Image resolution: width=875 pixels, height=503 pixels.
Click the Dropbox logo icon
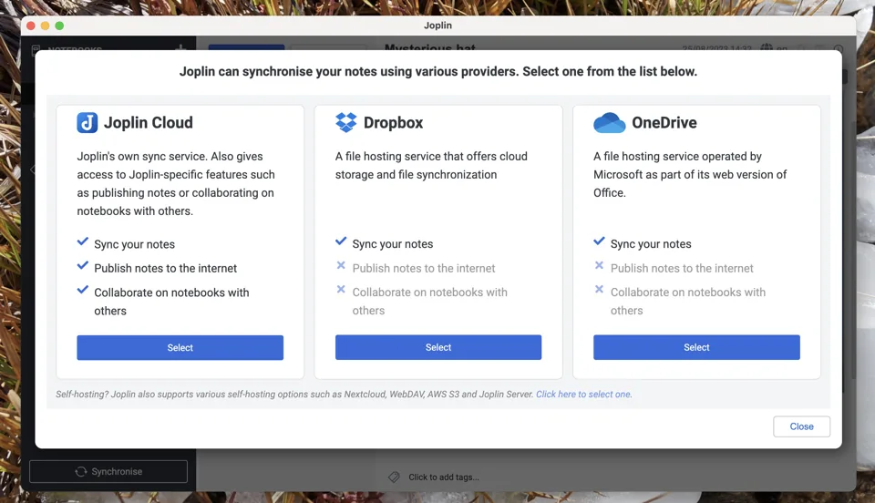[x=346, y=122]
